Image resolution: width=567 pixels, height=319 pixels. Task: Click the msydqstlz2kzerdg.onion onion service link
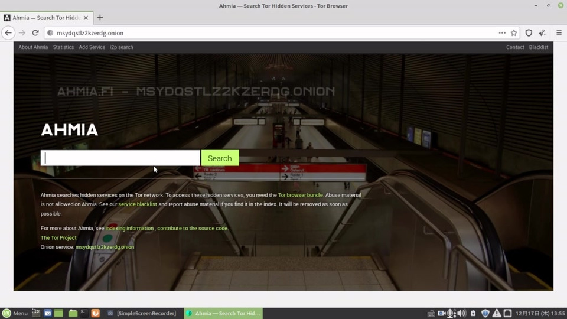105,247
